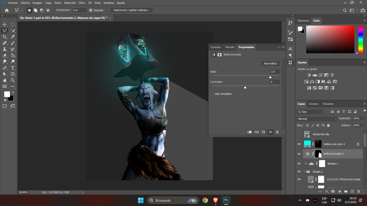This screenshot has height=206, width=367.
Task: Select the Eraser tool
Action: [5, 55]
